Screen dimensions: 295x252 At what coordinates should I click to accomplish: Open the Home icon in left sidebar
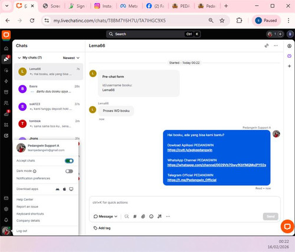pyautogui.click(x=6, y=48)
